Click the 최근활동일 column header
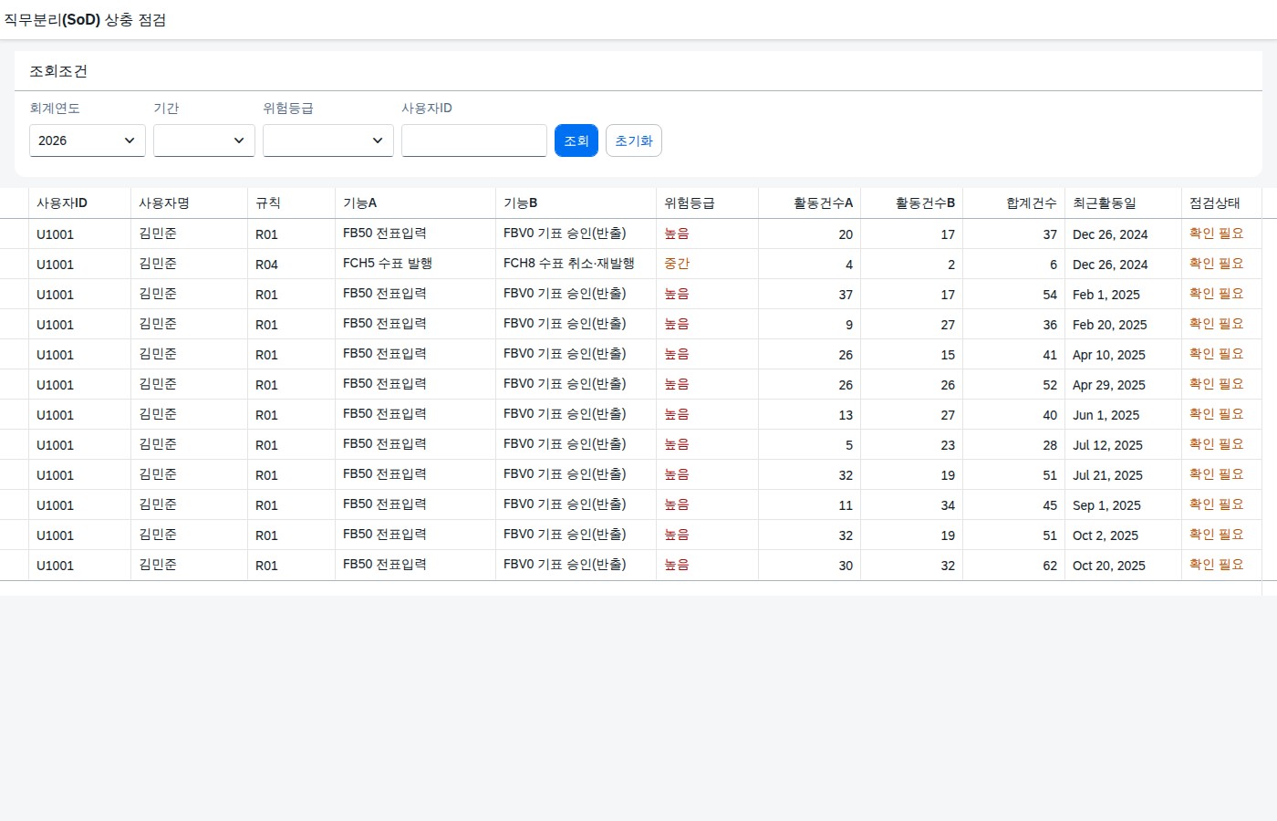Screen dimensions: 1277x821 [x=1124, y=203]
